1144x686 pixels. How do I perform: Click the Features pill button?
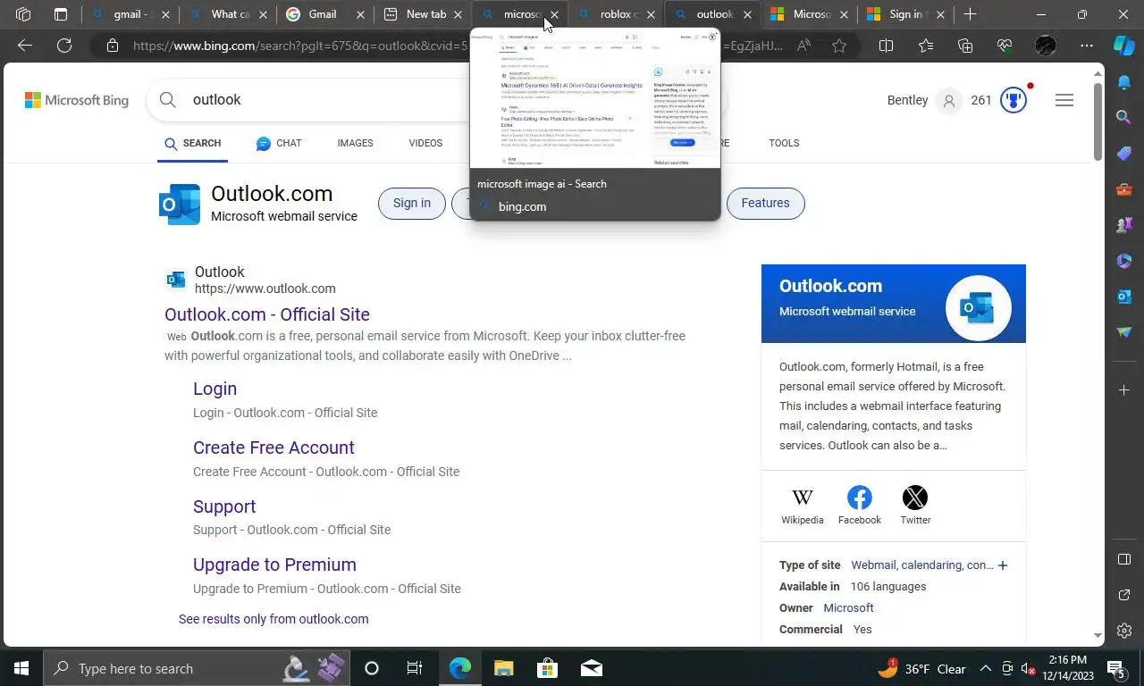(765, 203)
